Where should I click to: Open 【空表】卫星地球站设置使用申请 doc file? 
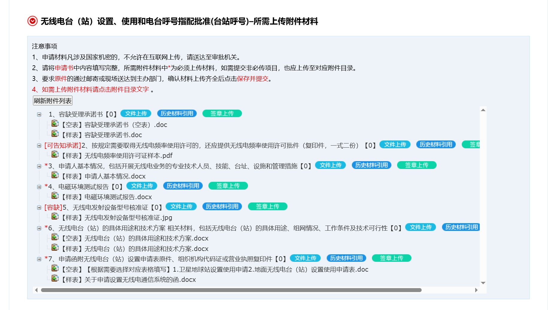(215, 270)
